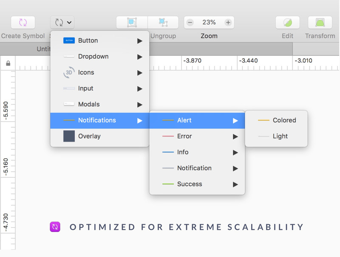Open the symbols insert dropdown button
The image size is (340, 257).
pyautogui.click(x=62, y=23)
